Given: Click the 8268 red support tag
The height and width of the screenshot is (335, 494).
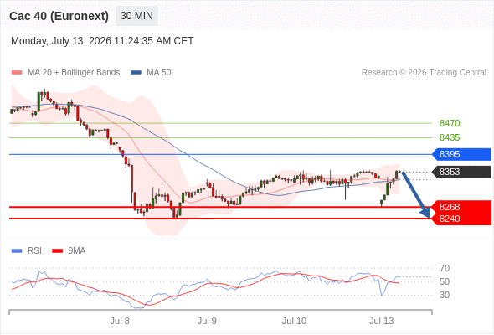Looking at the screenshot, I should tap(461, 207).
